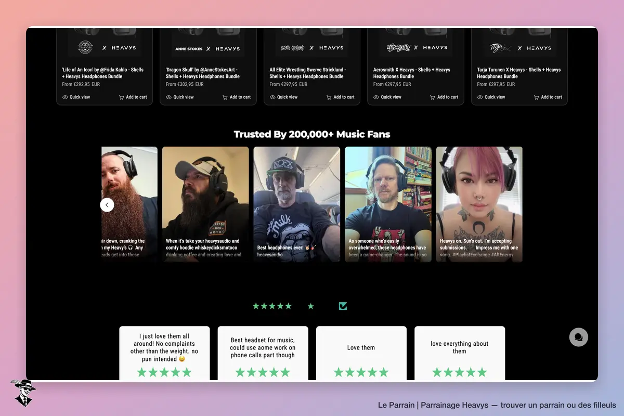Open the Aerosmith X Heavys product title

coord(412,73)
